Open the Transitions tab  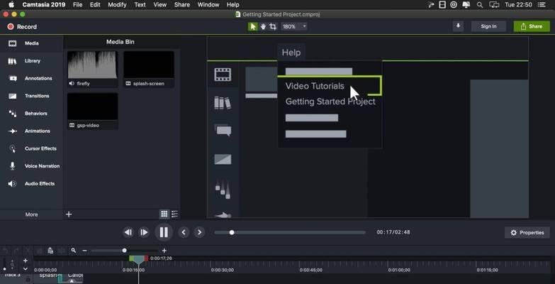coord(31,96)
